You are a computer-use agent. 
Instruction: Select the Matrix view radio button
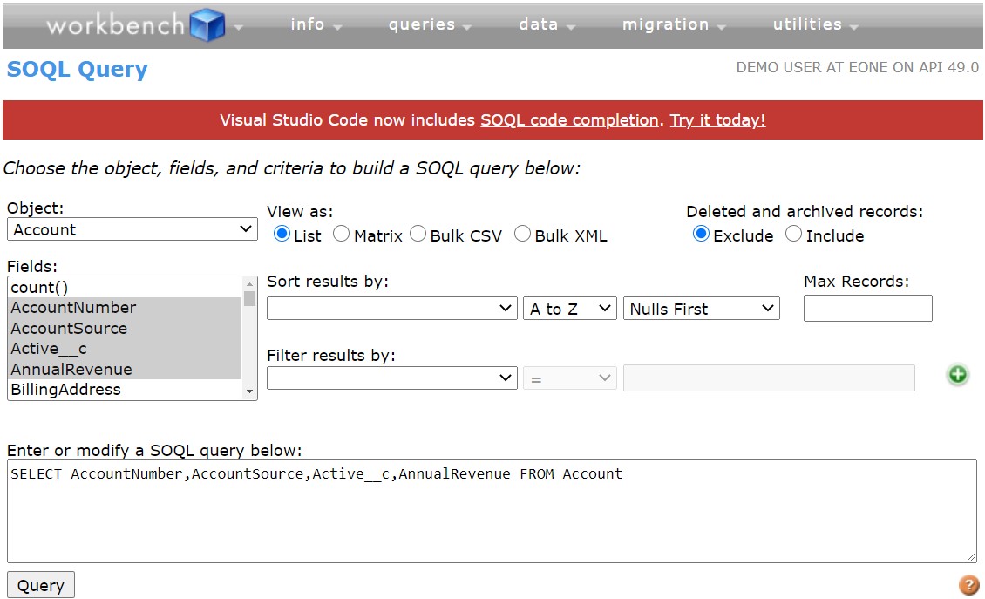341,234
